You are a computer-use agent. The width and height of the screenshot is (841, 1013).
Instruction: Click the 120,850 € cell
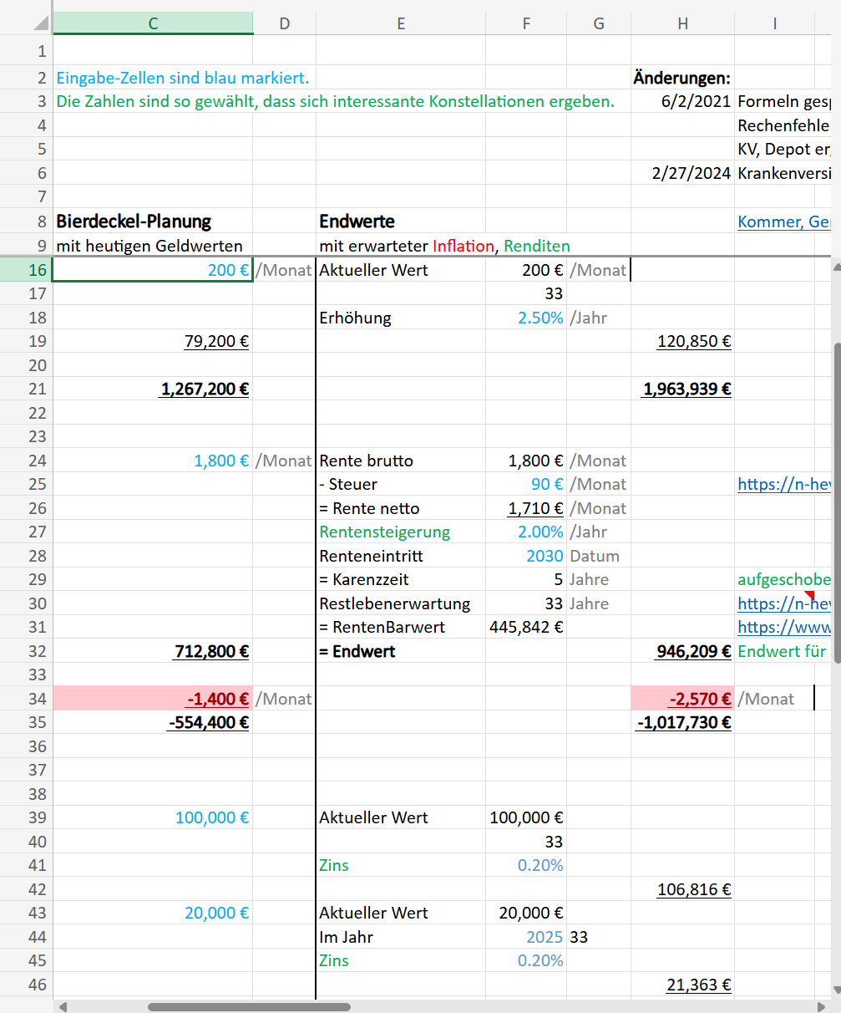click(x=683, y=341)
